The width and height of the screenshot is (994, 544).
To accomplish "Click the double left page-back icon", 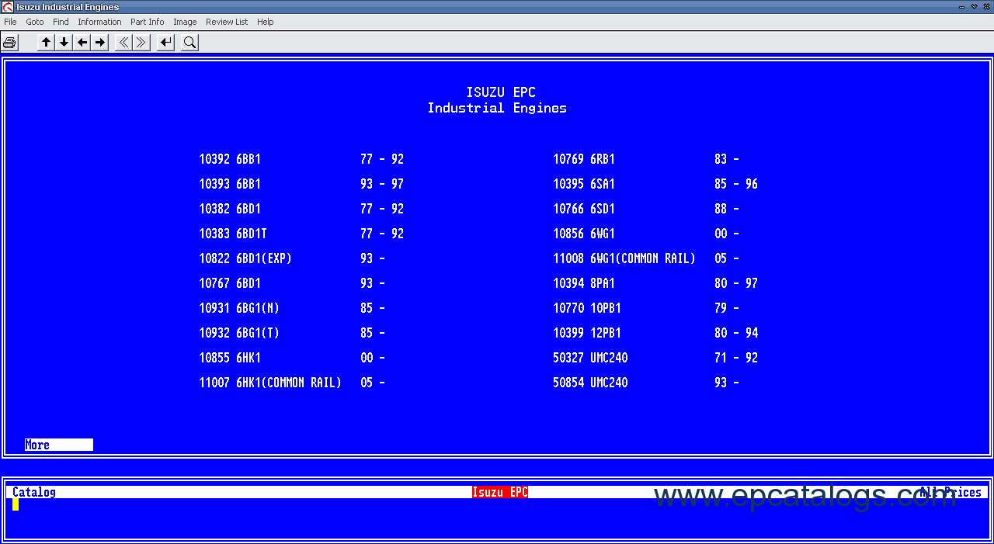I will [123, 43].
